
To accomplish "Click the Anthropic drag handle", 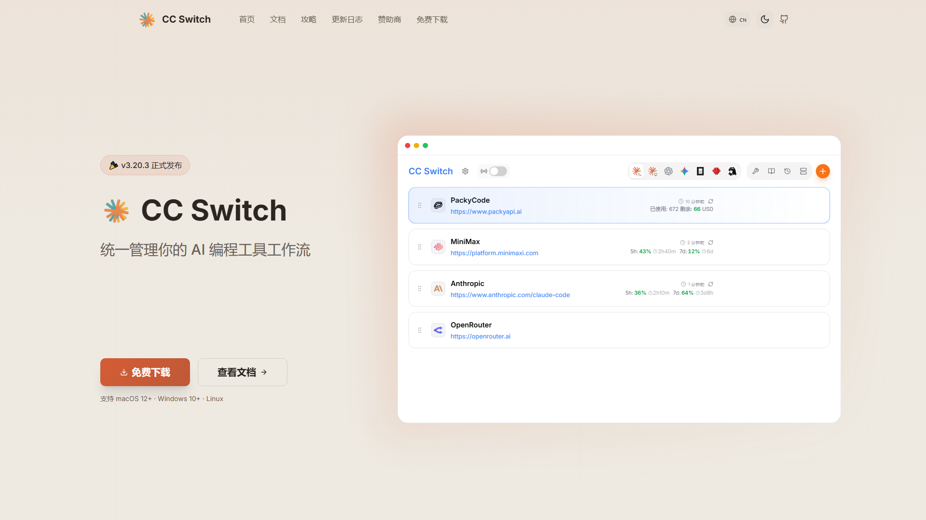I will pos(420,289).
